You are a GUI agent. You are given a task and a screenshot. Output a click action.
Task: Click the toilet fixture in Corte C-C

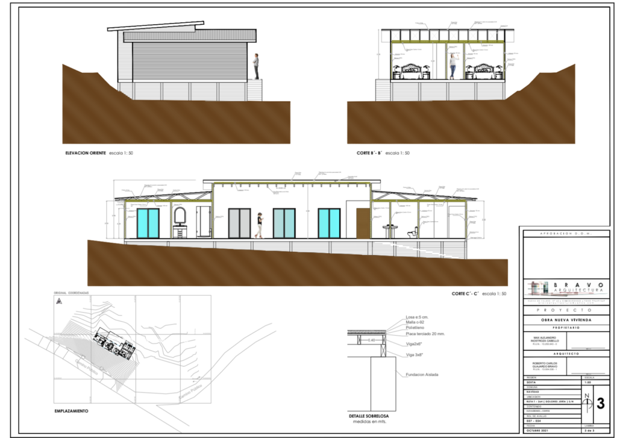412,233
